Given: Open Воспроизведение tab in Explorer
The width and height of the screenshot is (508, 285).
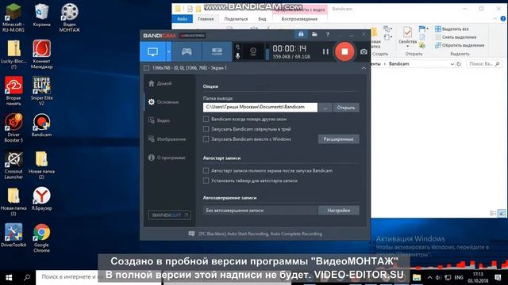Looking at the screenshot, I should [299, 19].
